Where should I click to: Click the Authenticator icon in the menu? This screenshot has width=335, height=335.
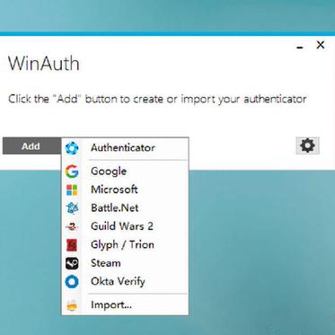[72, 148]
